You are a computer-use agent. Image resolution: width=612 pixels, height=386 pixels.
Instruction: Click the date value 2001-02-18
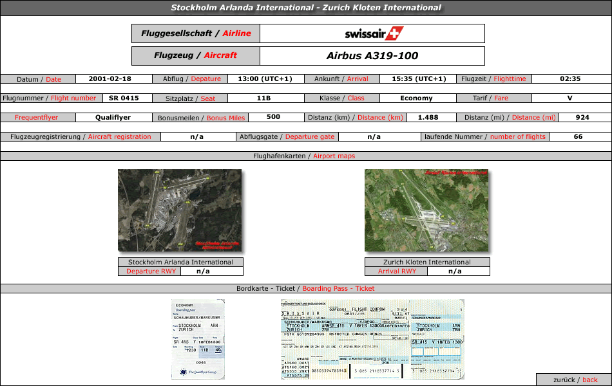[x=110, y=78]
